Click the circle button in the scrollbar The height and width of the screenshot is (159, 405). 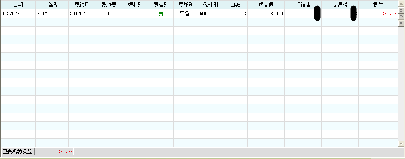tap(401, 16)
